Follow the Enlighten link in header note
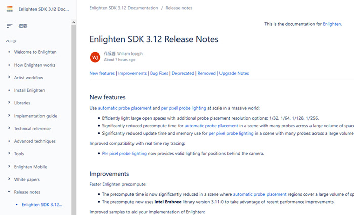The image size is (354, 215). (x=332, y=24)
